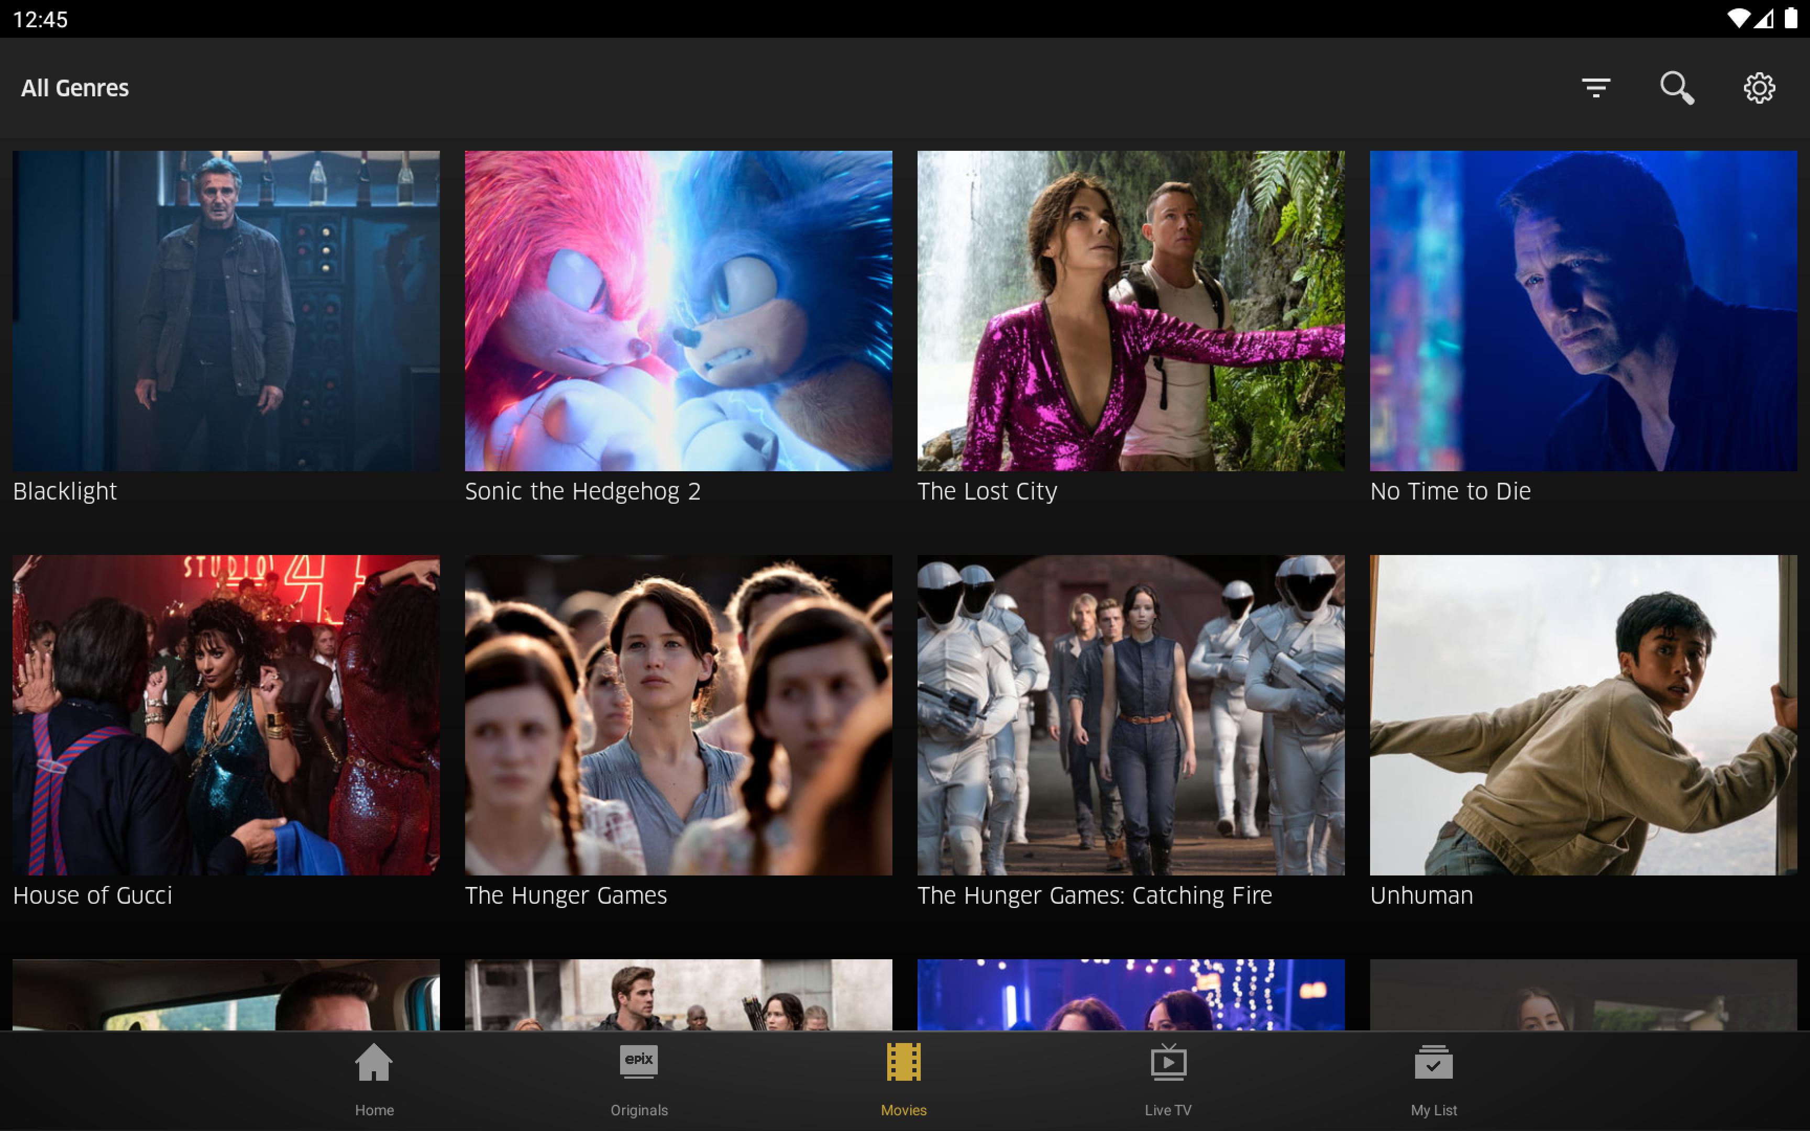Screen dimensions: 1810x1131
Task: Switch to the Home tab label
Action: coord(374,1110)
